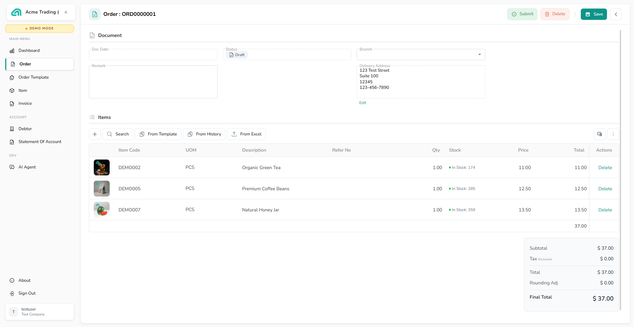Image resolution: width=634 pixels, height=327 pixels.
Task: Click the Premium Coffee Beans description
Action: point(265,189)
